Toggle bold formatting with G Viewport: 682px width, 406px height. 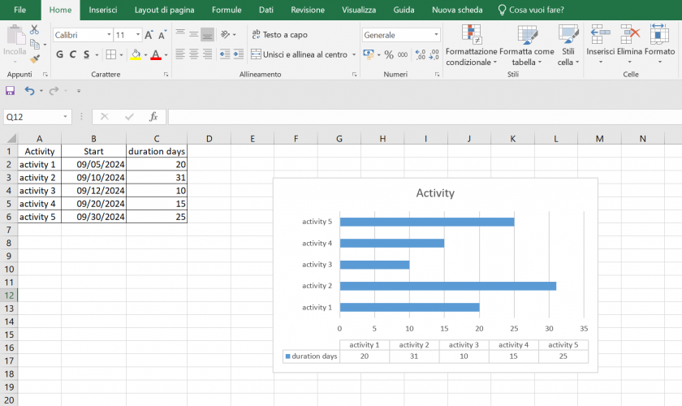click(59, 54)
